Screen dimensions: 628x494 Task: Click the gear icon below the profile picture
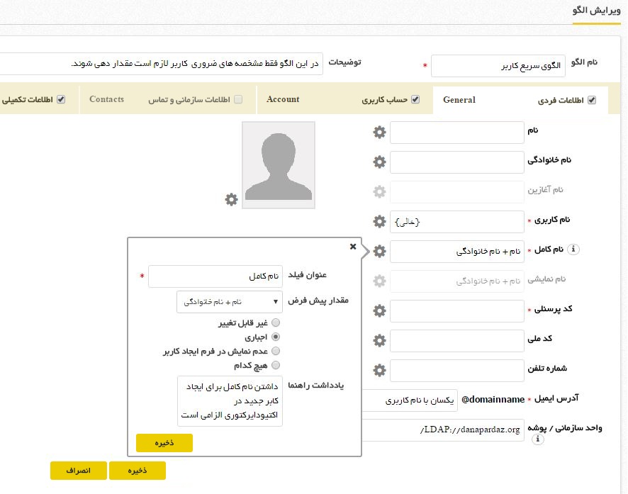pyautogui.click(x=231, y=200)
